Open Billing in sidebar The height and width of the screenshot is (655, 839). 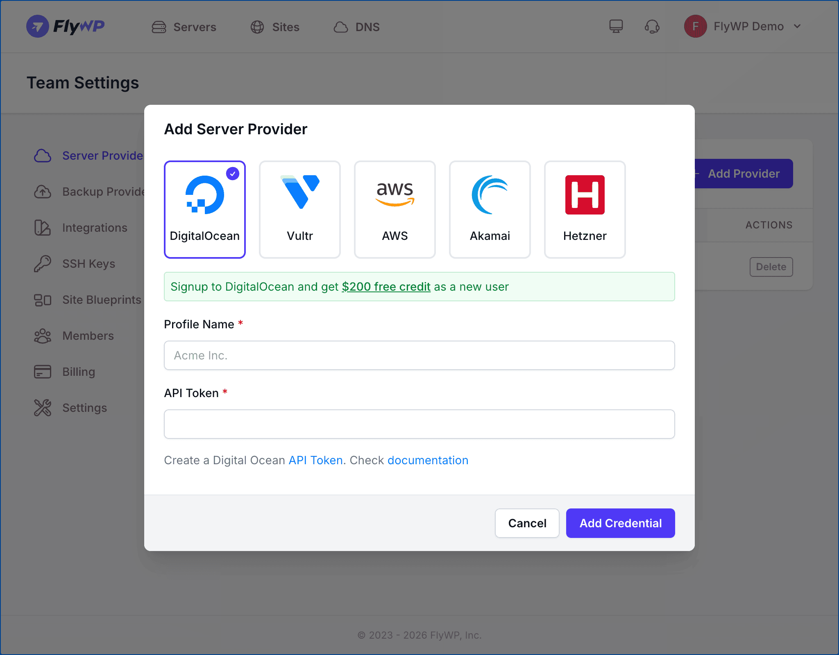click(x=64, y=372)
